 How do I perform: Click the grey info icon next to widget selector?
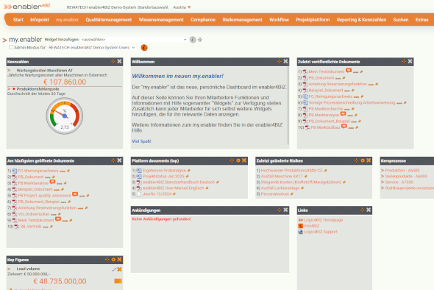pyautogui.click(x=193, y=40)
